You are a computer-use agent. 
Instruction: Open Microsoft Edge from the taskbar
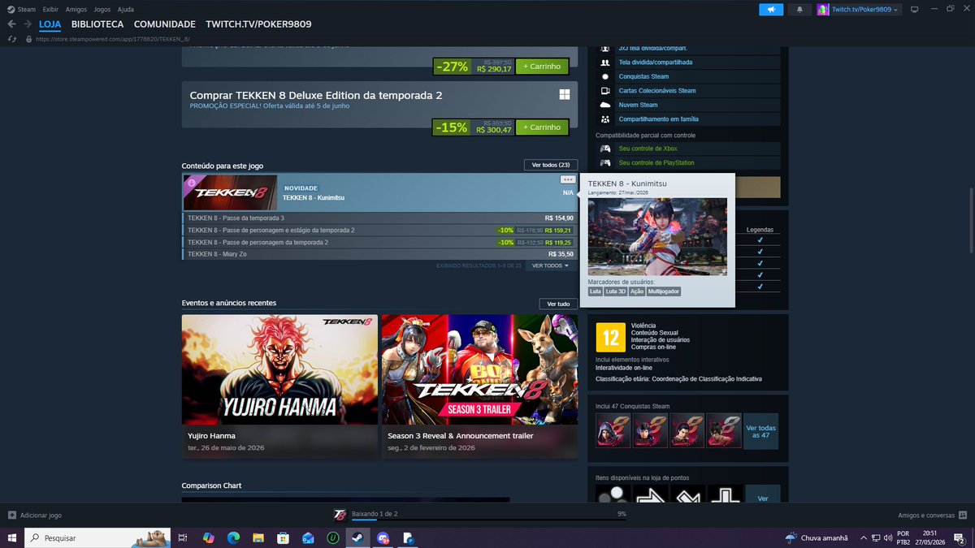tap(233, 537)
